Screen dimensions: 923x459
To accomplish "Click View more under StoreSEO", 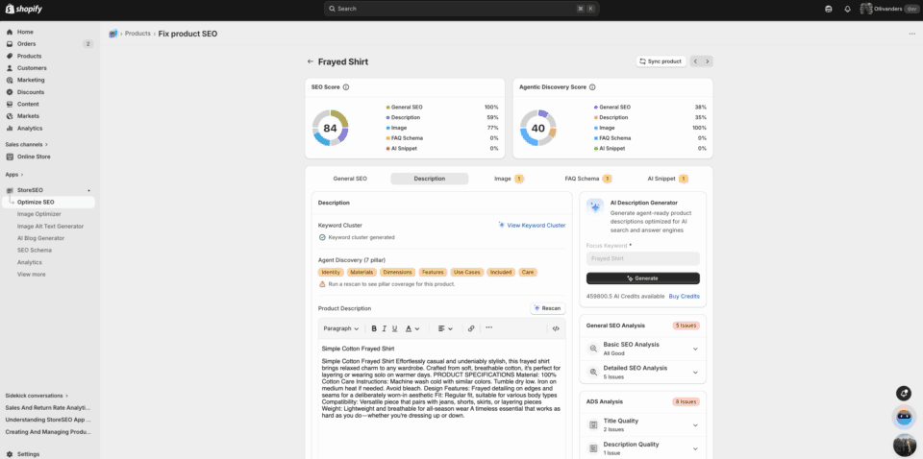I will point(31,275).
